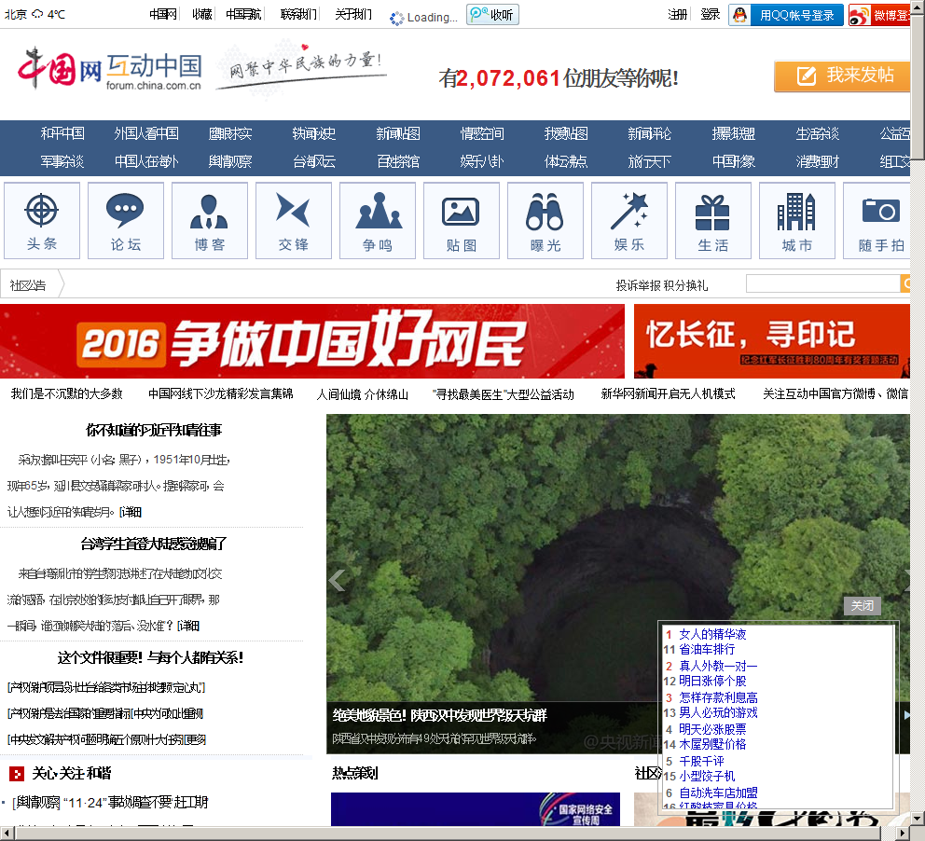
Task: Open 新闻评论 in navigation bar
Action: pyautogui.click(x=650, y=134)
